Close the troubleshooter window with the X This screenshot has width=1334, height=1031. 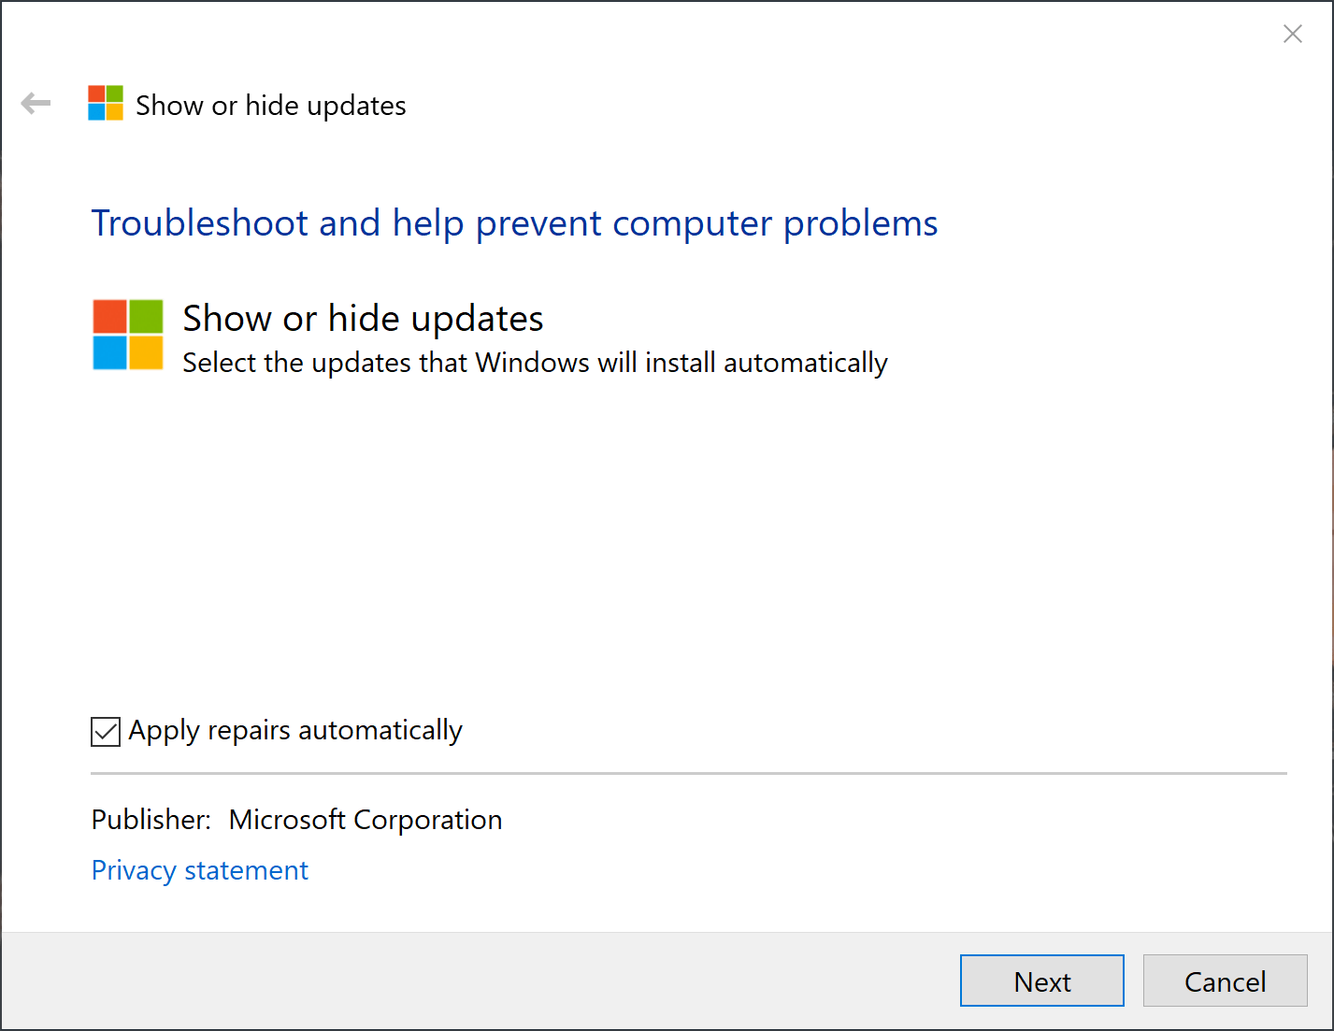pos(1293,34)
